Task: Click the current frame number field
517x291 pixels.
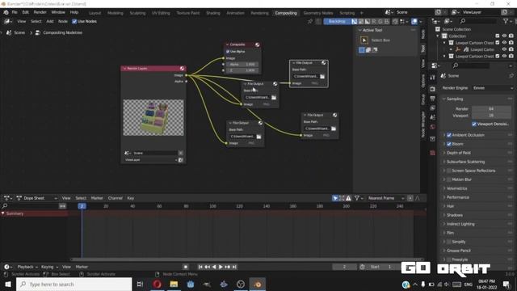Action: pyautogui.click(x=344, y=267)
